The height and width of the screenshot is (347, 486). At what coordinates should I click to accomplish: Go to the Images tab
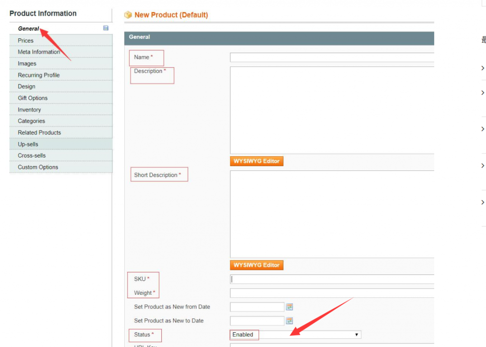click(x=27, y=64)
